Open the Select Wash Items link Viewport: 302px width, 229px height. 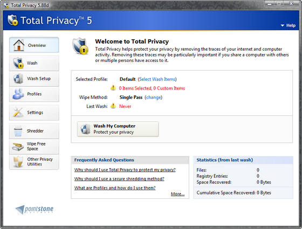(x=157, y=79)
